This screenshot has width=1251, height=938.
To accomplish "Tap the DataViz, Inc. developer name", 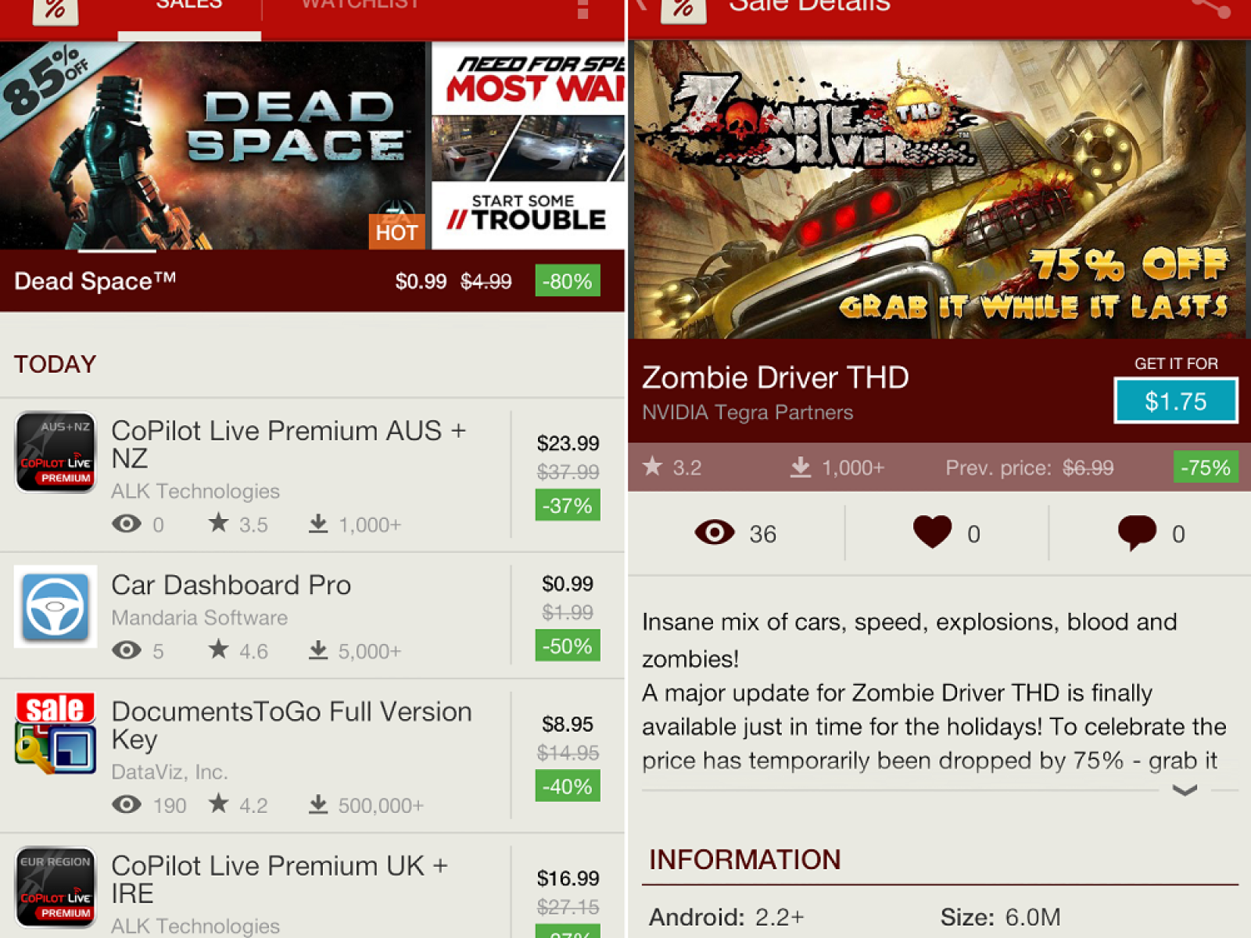I will [170, 772].
